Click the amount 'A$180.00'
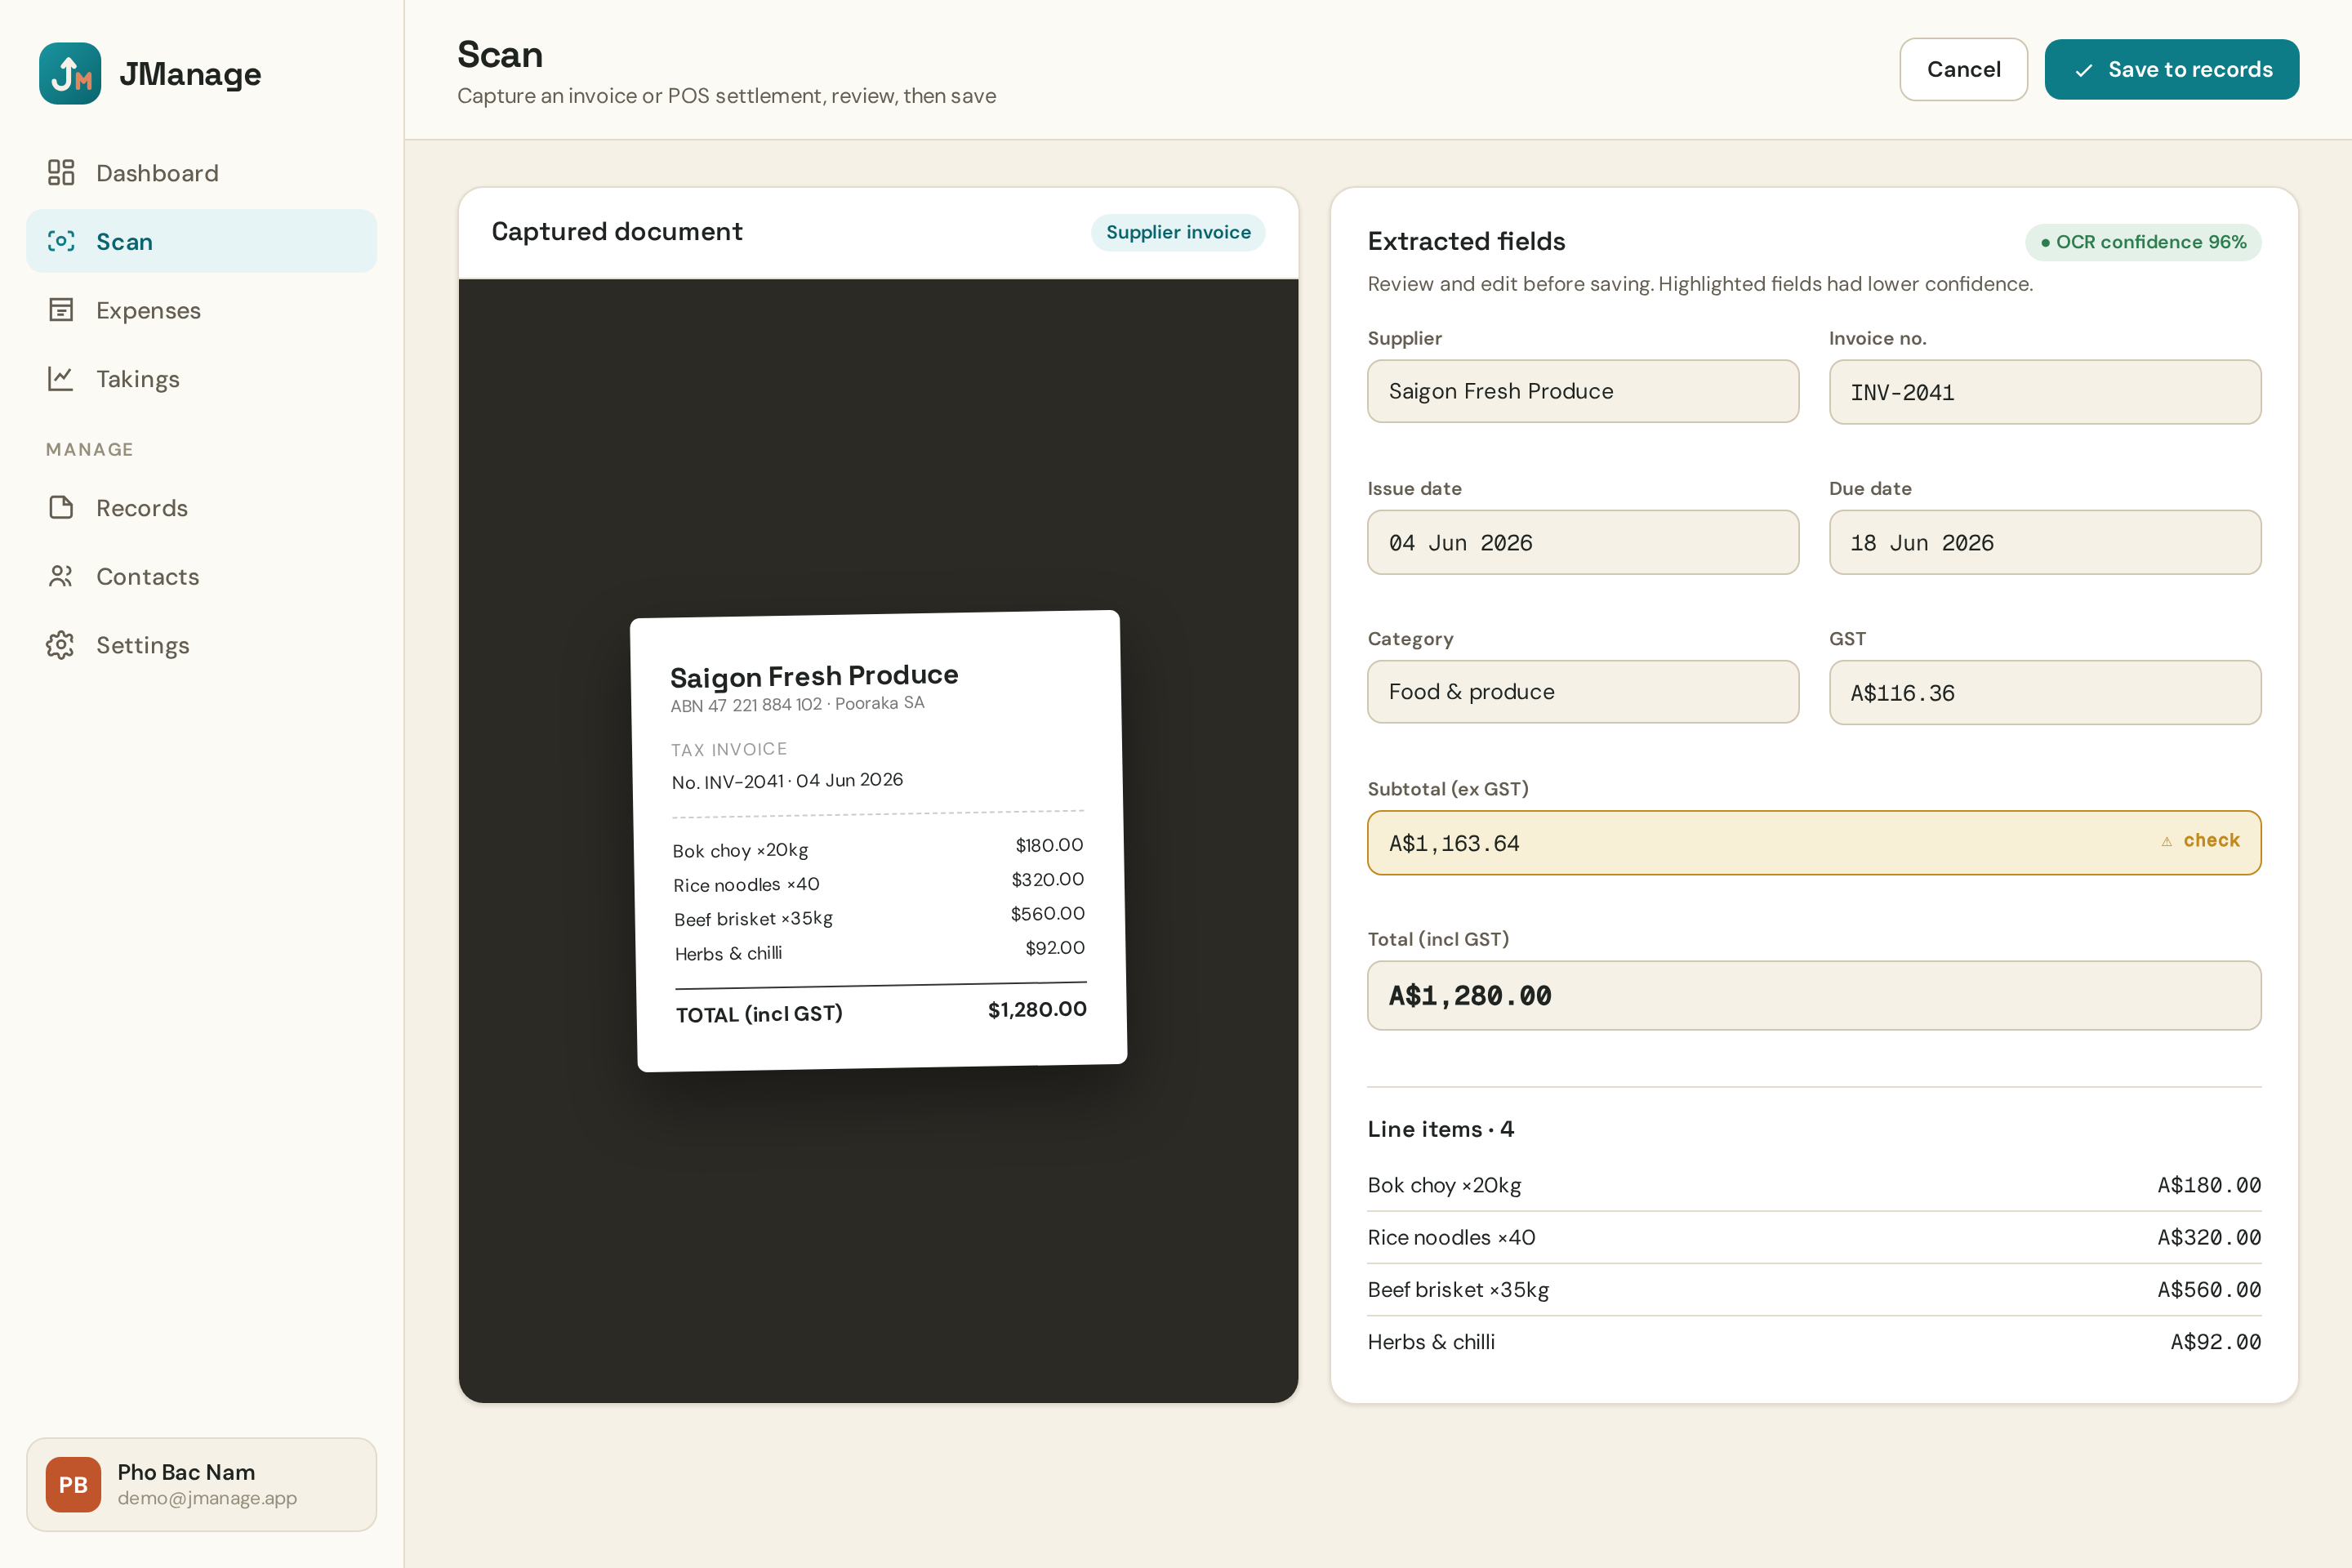The height and width of the screenshot is (1568, 2352). (2208, 1185)
